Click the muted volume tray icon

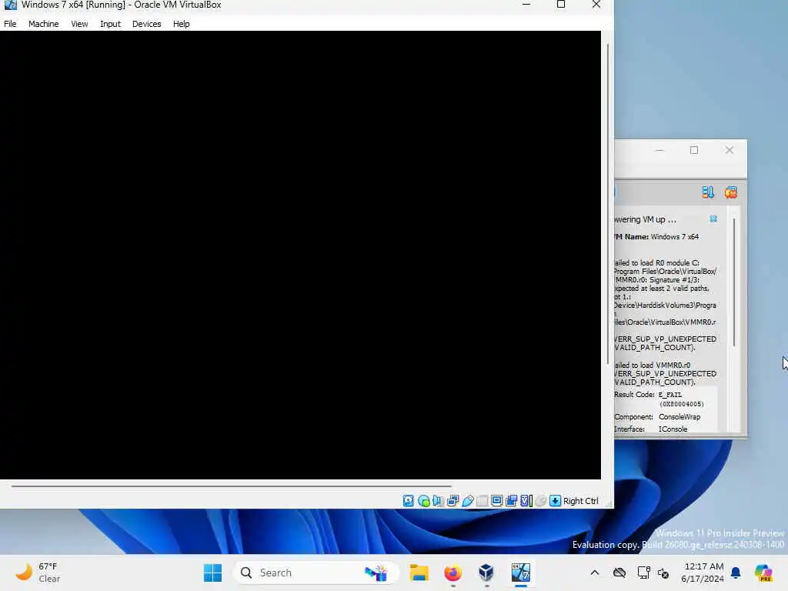click(x=663, y=573)
